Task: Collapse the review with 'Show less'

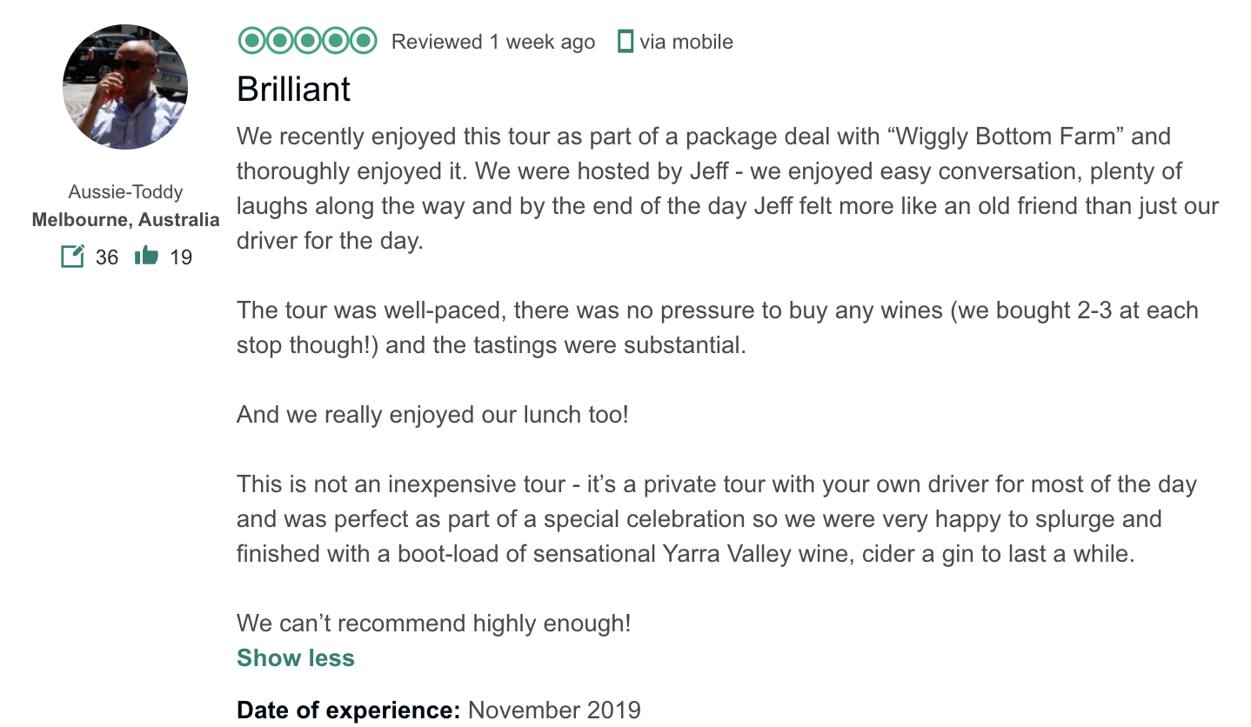Action: [x=296, y=658]
